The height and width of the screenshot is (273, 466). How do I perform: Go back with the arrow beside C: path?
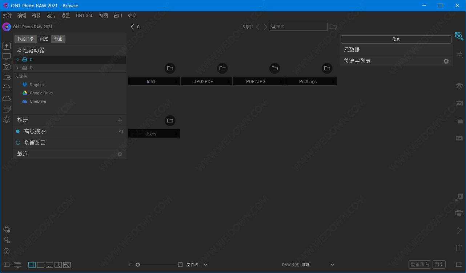[x=132, y=27]
